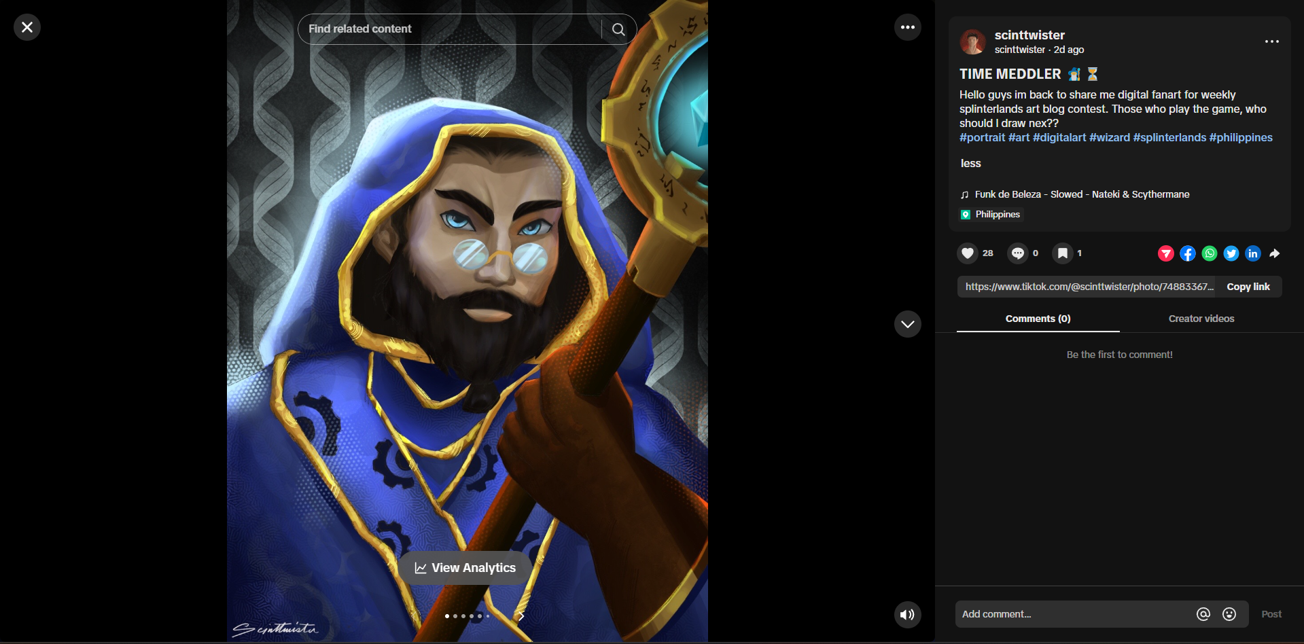Select the tiktok.com post URL text
This screenshot has width=1304, height=644.
(x=1089, y=287)
